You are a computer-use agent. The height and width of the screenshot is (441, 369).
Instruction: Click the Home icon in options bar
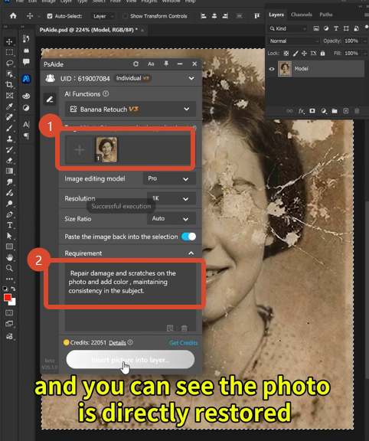pyautogui.click(x=13, y=16)
